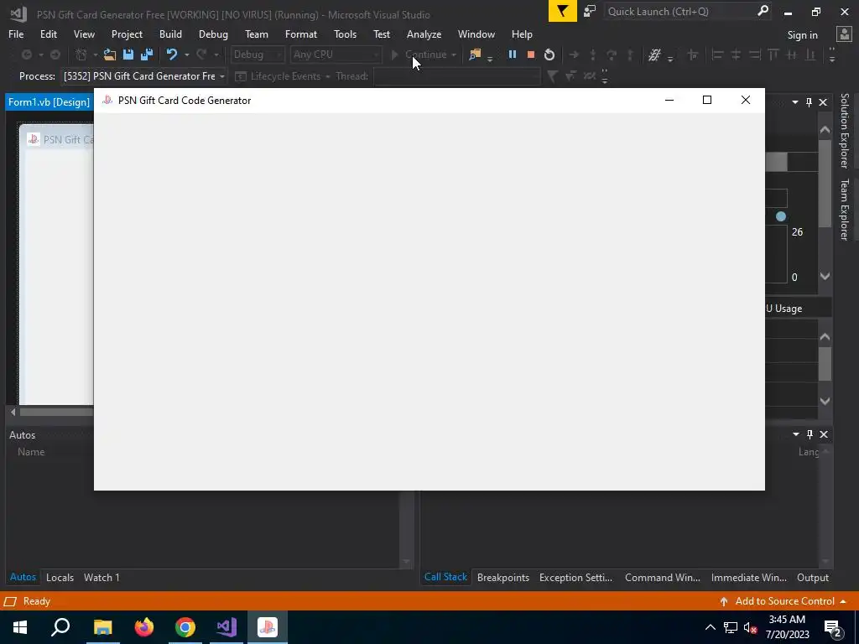
Task: Click the Undo arrow icon
Action: [x=171, y=55]
